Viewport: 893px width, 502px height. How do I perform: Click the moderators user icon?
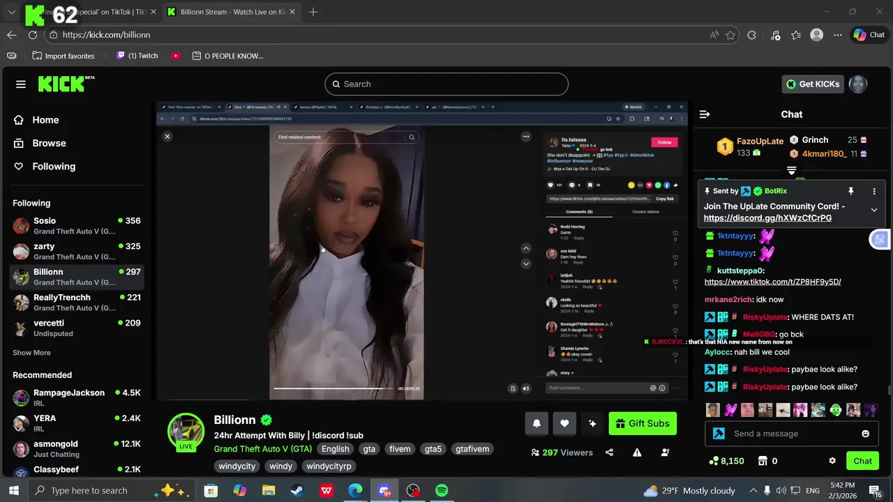tap(665, 452)
